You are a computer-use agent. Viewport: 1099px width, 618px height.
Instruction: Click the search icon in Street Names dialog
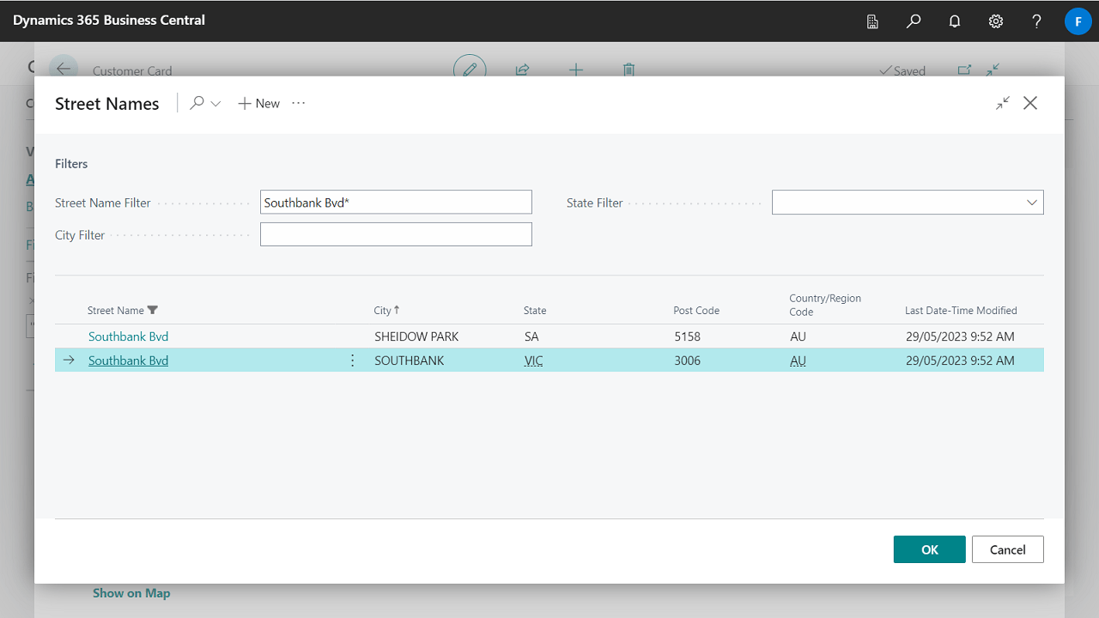pos(197,103)
